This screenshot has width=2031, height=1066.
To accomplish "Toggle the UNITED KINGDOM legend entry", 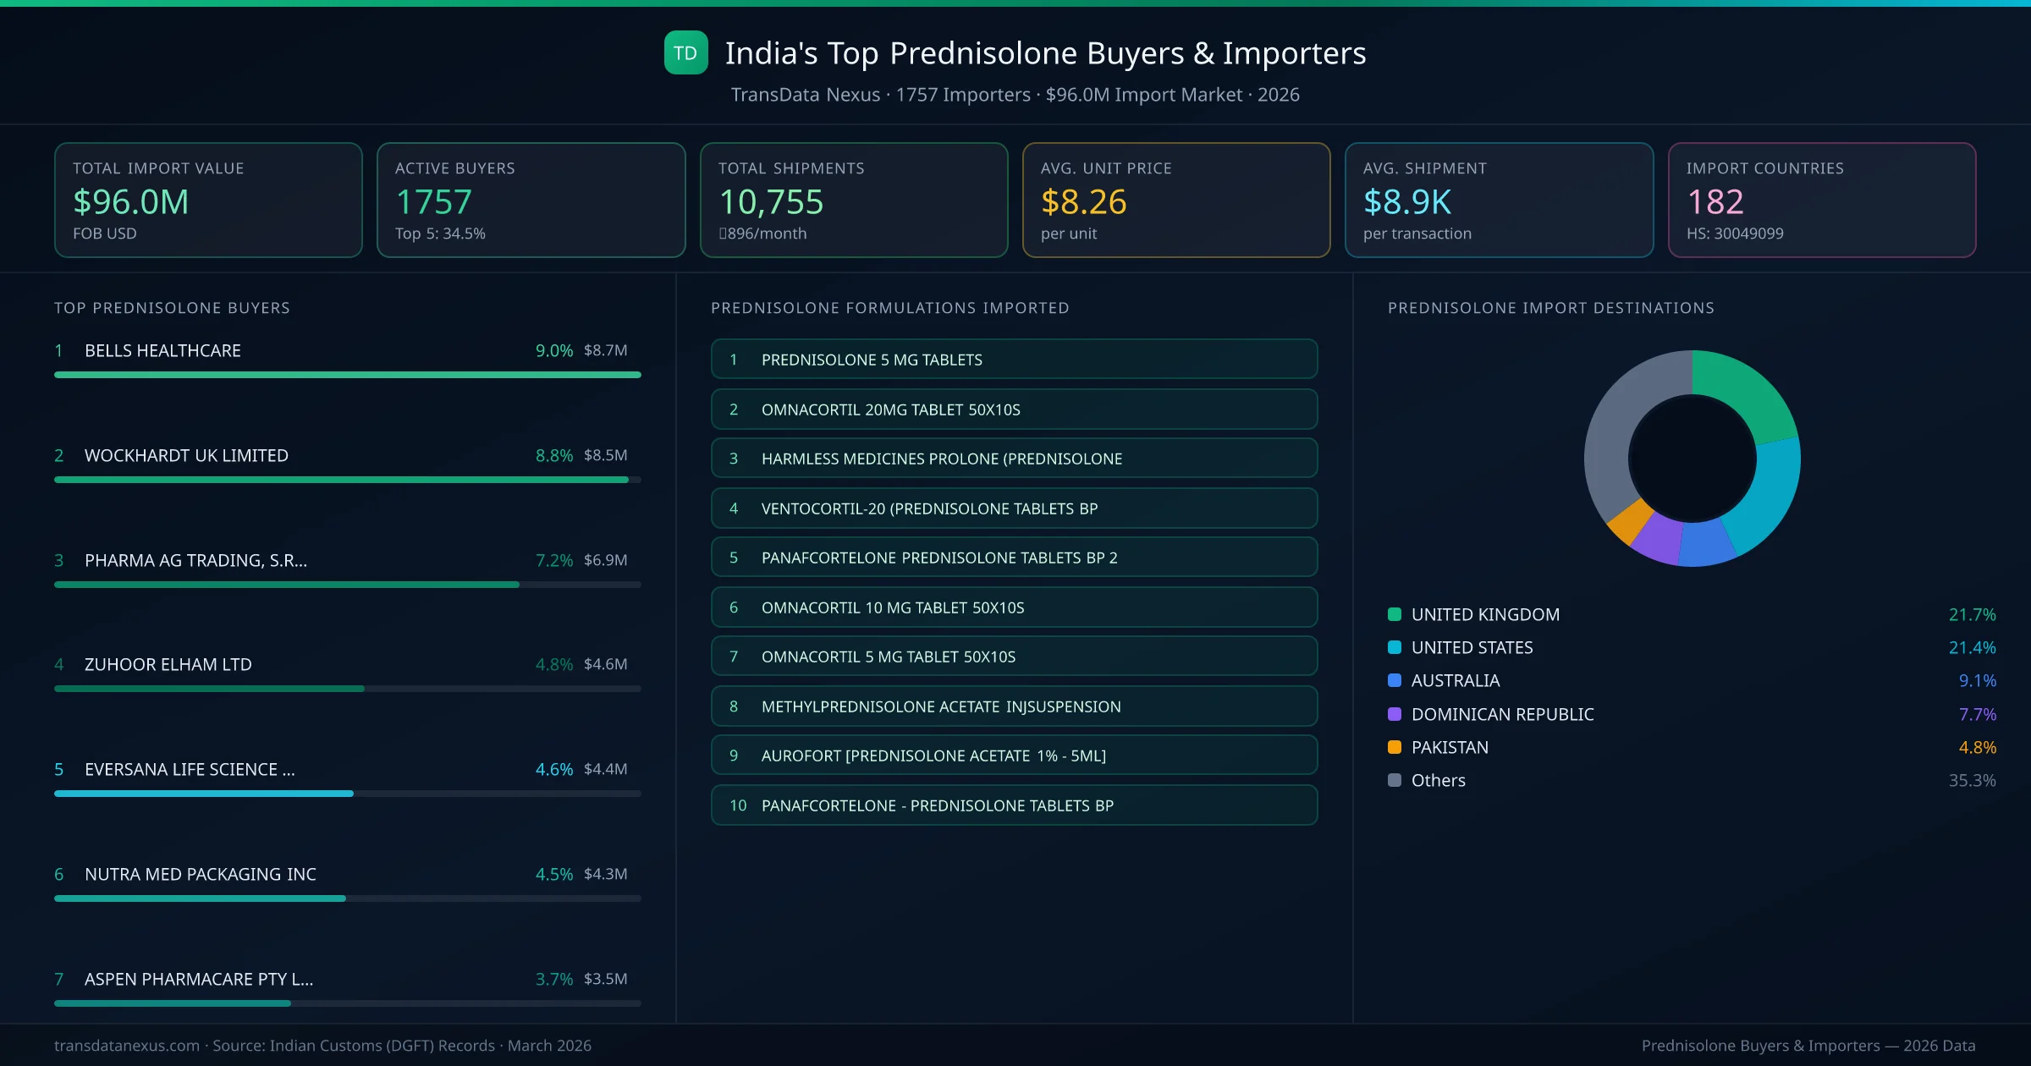I will [1485, 614].
